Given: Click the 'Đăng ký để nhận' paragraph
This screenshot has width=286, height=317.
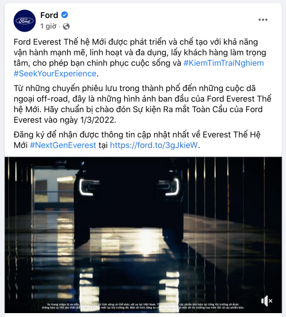Looking at the screenshot, I should pyautogui.click(x=137, y=140).
